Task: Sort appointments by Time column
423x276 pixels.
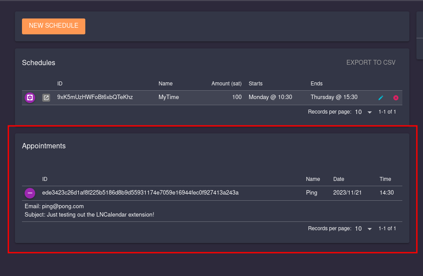Action: (385, 179)
